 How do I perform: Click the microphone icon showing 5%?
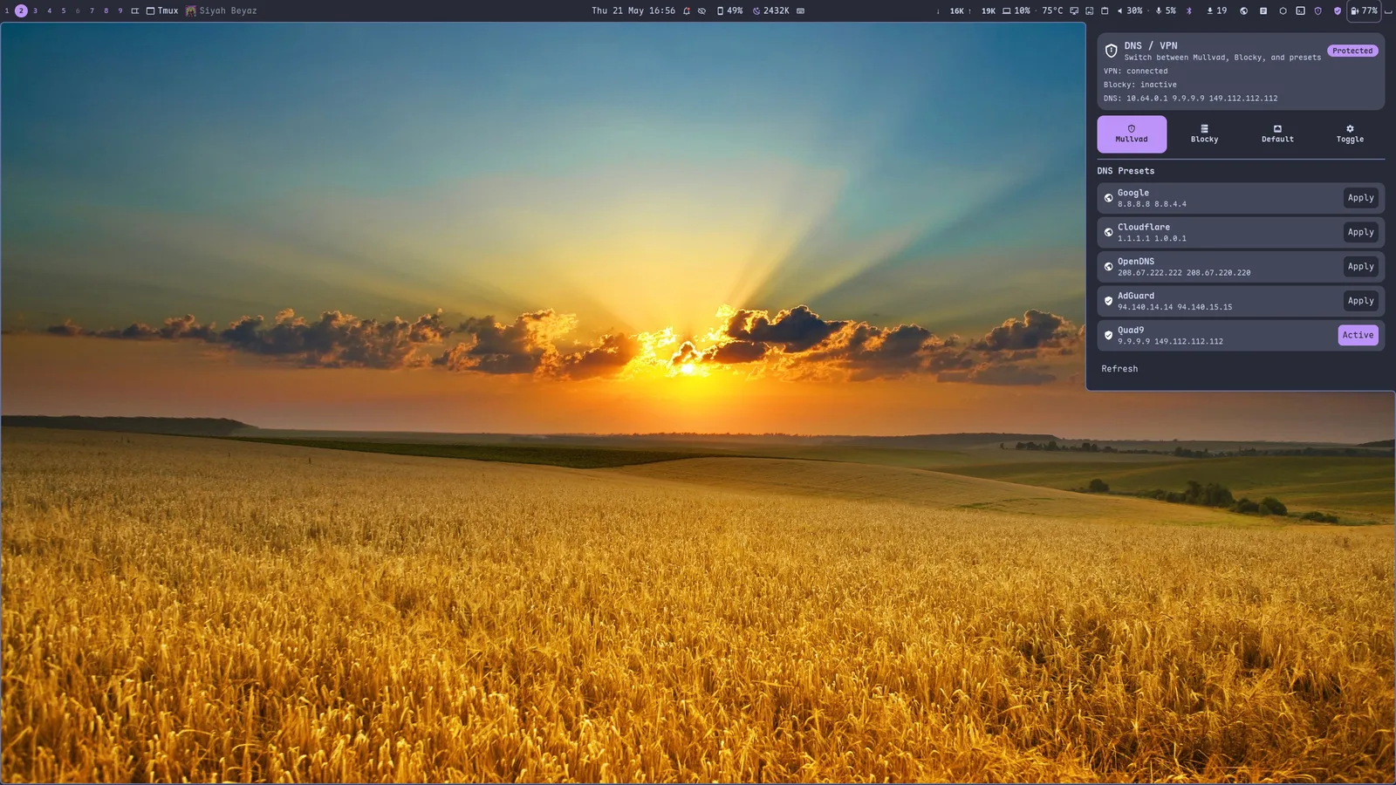point(1159,11)
